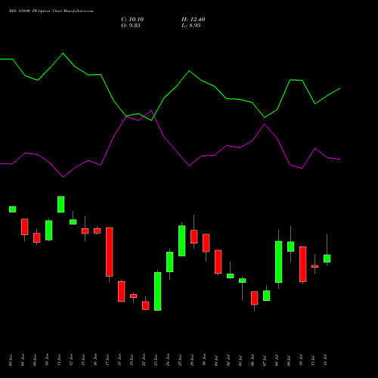
Task: Select the '01 Jul' date label
Action: click(216, 360)
